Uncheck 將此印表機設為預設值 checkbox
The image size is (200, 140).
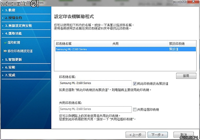tap(135, 84)
